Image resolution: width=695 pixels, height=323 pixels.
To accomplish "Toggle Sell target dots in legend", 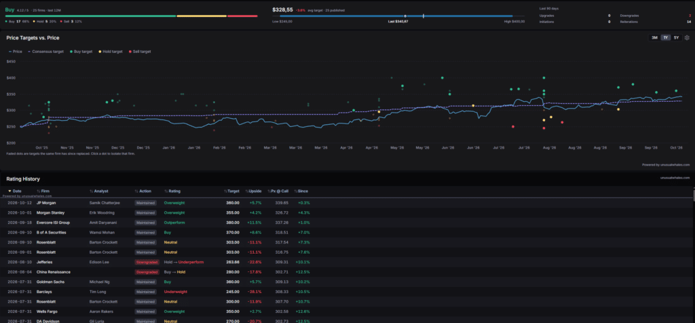I will 140,52.
